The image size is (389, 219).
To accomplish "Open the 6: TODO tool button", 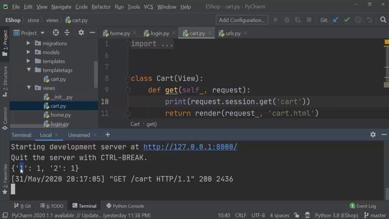I will 52,206.
